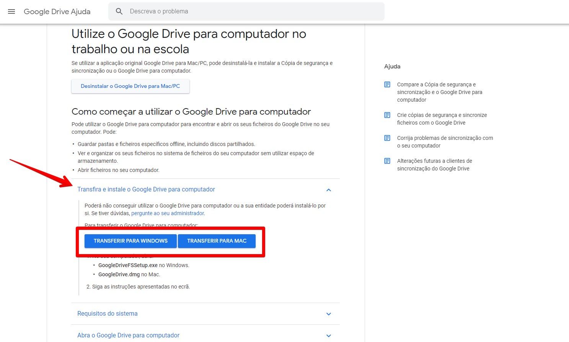Open the hamburger main menu
Image resolution: width=569 pixels, height=342 pixels.
11,11
